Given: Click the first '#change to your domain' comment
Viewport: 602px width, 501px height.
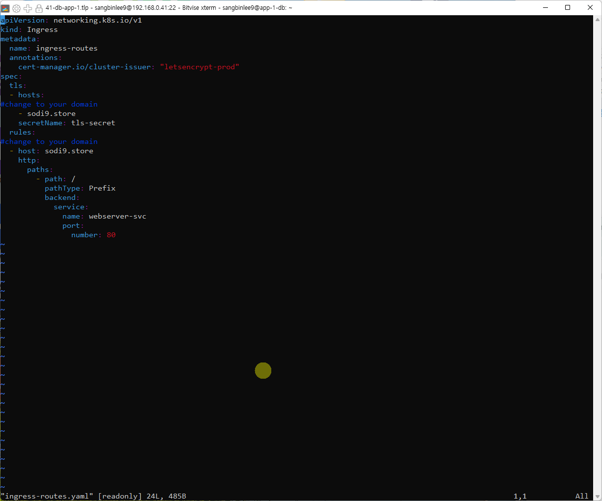Looking at the screenshot, I should 49,104.
